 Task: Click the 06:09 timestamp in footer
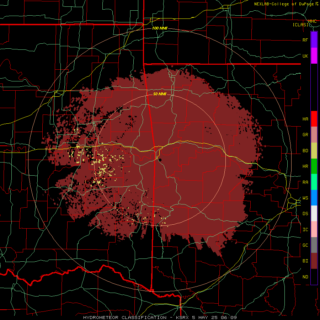(x=228, y=318)
